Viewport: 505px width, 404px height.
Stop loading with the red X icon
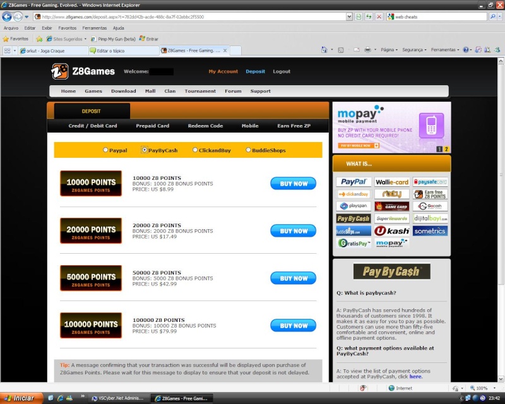379,16
